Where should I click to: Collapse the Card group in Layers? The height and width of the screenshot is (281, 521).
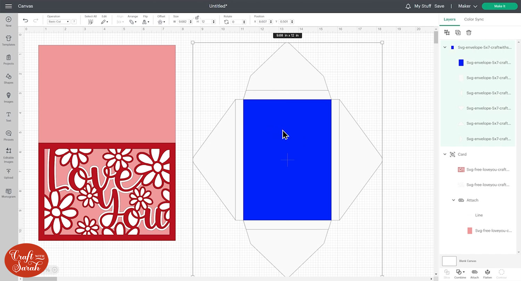click(x=445, y=154)
